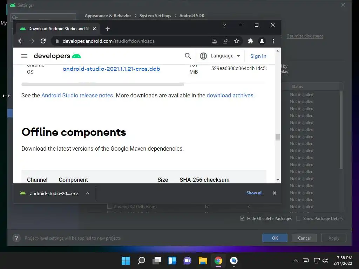Click the network tray icon
Screen dimensions: 359x269
317,261
